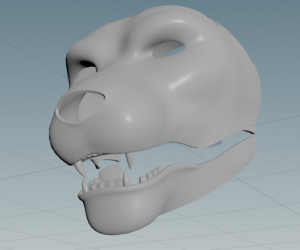Click the blue object at the jaw hinge
300x250 pixels.
coord(216,144)
